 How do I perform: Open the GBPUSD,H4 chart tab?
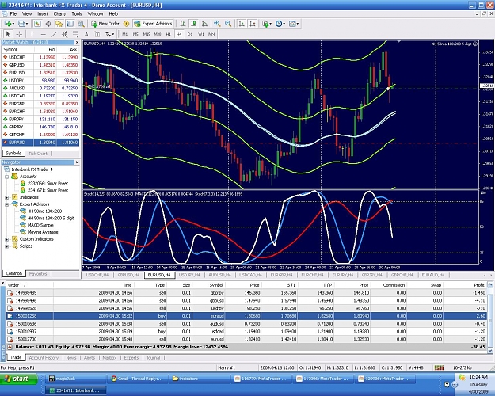click(x=128, y=275)
